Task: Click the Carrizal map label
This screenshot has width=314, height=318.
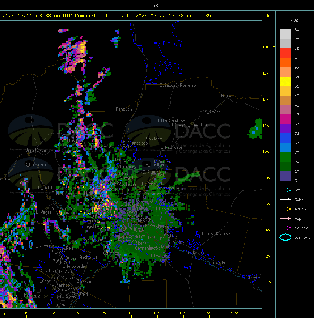Action: click(112, 253)
